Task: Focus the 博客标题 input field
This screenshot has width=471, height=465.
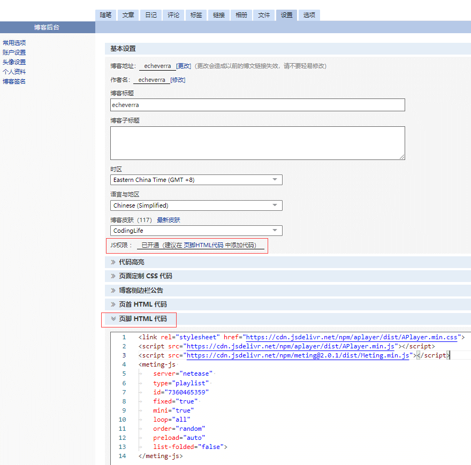Action: pos(257,105)
